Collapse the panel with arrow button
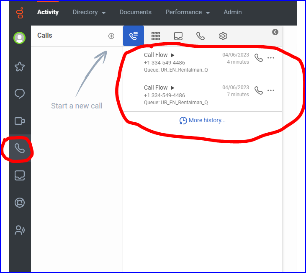 275,32
